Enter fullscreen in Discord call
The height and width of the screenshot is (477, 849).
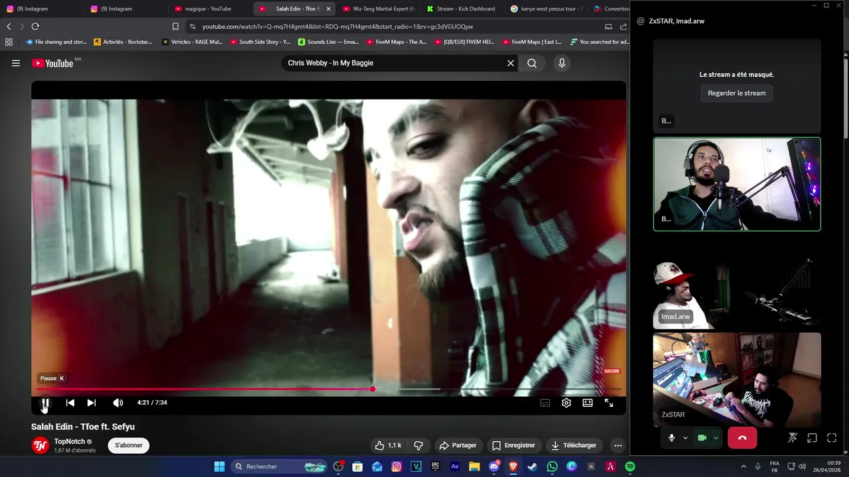[x=832, y=438]
